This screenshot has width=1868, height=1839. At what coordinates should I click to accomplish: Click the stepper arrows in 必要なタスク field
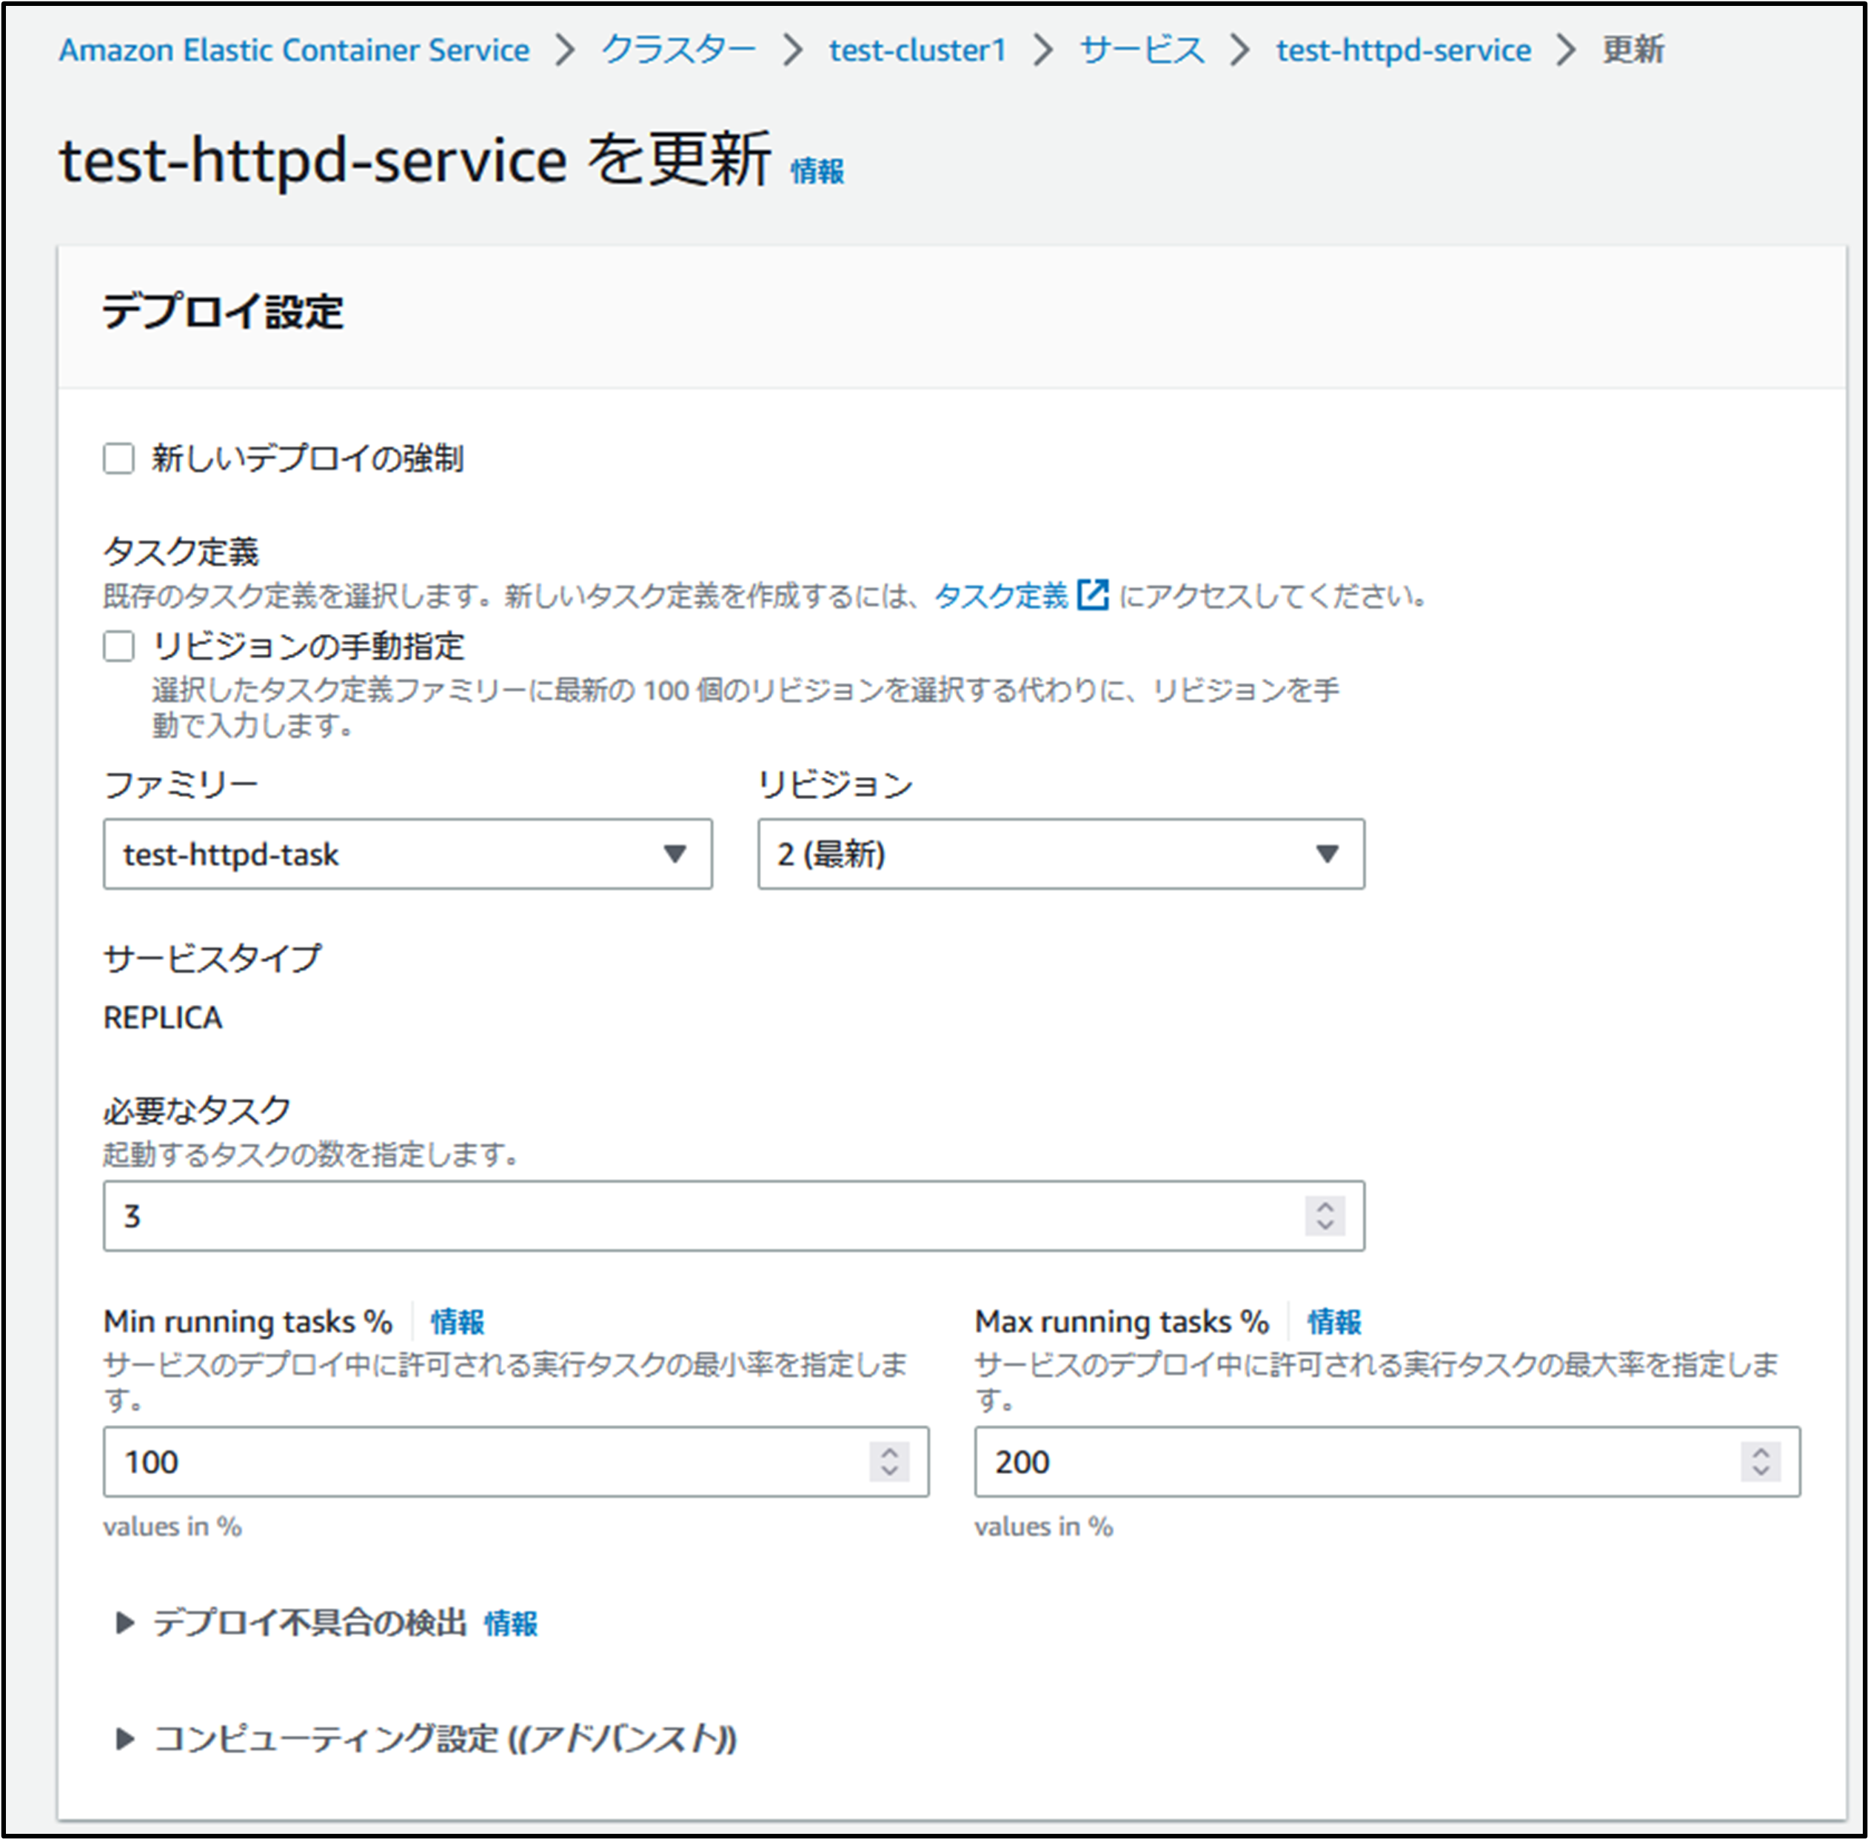[x=1325, y=1215]
